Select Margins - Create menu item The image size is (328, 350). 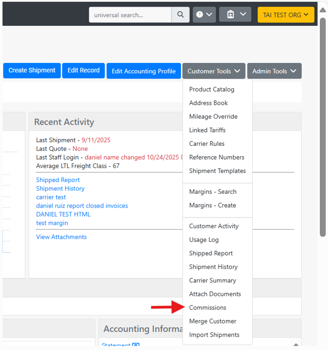pos(212,205)
